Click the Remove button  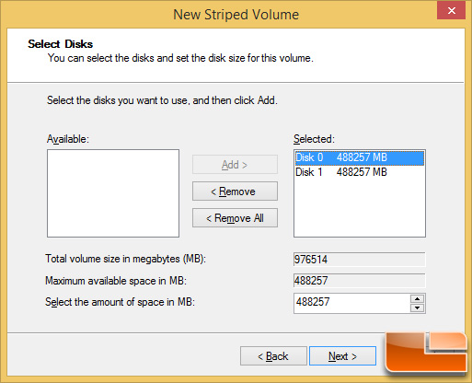tap(235, 191)
